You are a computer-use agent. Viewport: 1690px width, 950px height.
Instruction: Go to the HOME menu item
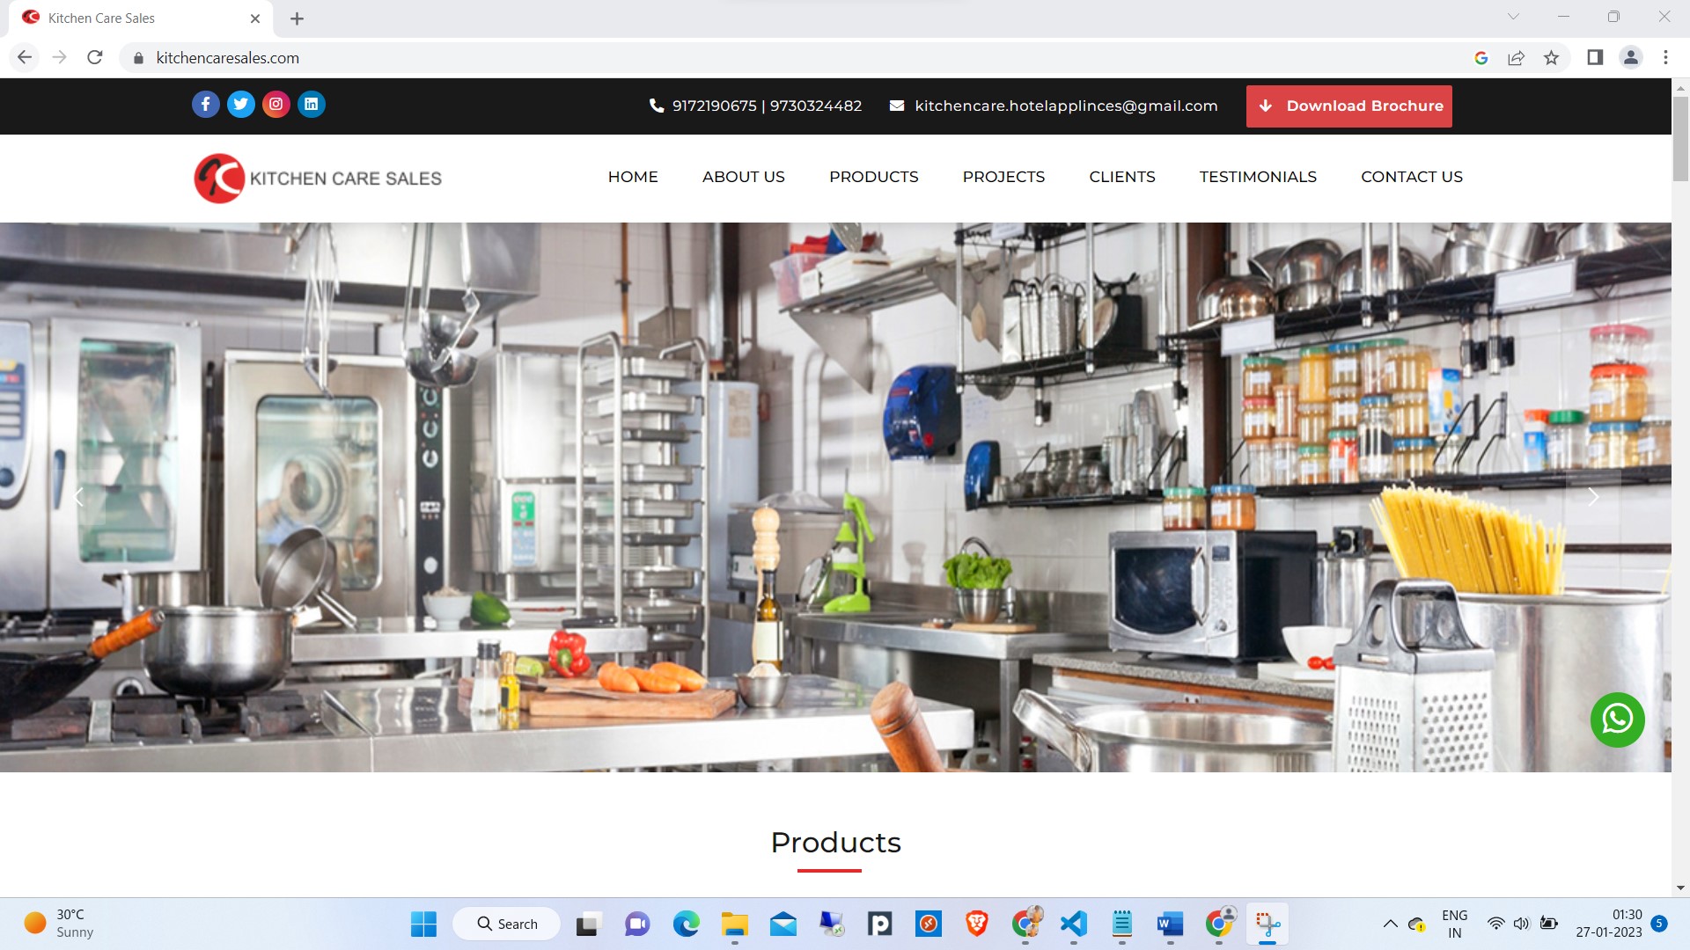pyautogui.click(x=633, y=177)
